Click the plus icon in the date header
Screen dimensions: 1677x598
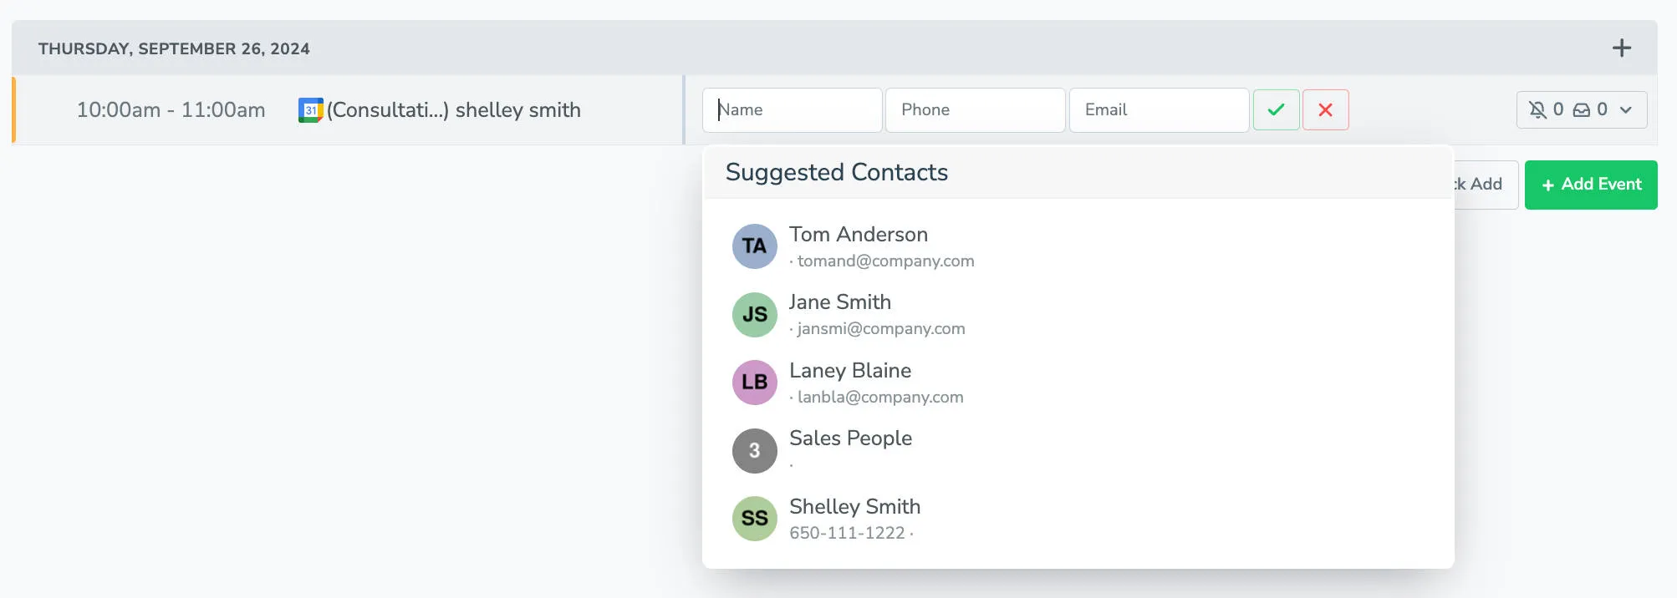(1621, 48)
